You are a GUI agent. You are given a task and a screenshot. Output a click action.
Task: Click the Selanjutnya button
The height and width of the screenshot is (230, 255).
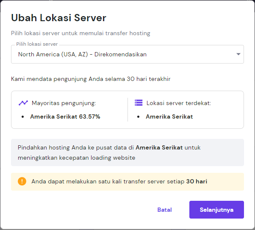[216, 210]
